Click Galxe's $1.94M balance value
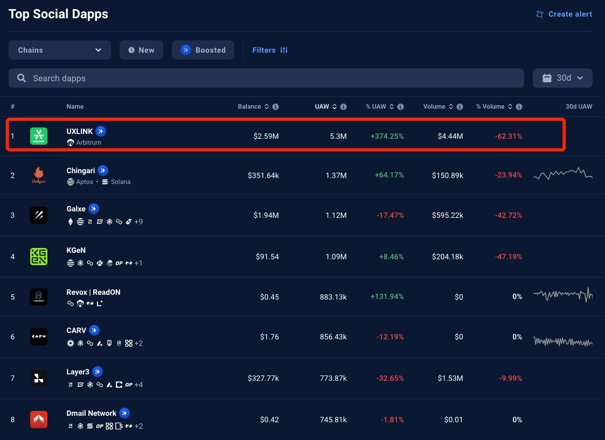Screen dimensions: 605x440 point(266,215)
